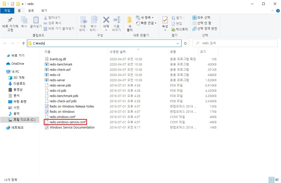Open recent locations dropdown near navigation arrows

(x=18, y=43)
